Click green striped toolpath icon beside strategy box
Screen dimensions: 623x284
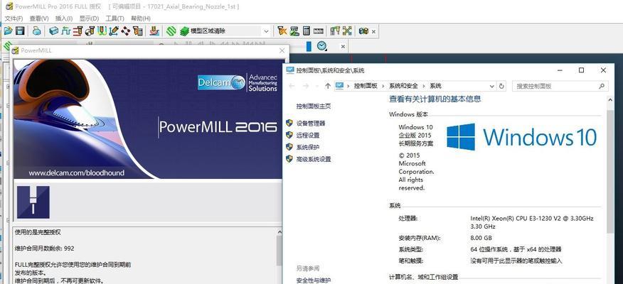(x=171, y=31)
